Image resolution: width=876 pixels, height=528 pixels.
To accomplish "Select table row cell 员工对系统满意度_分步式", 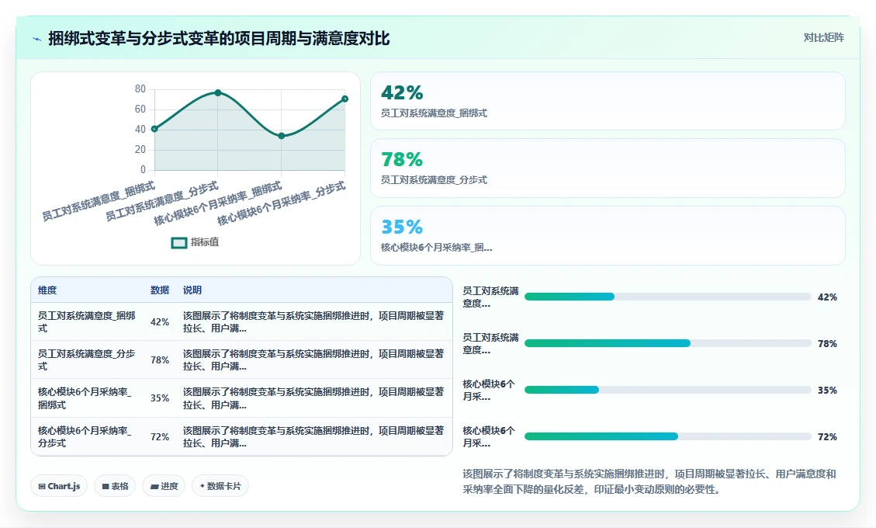I will [87, 360].
